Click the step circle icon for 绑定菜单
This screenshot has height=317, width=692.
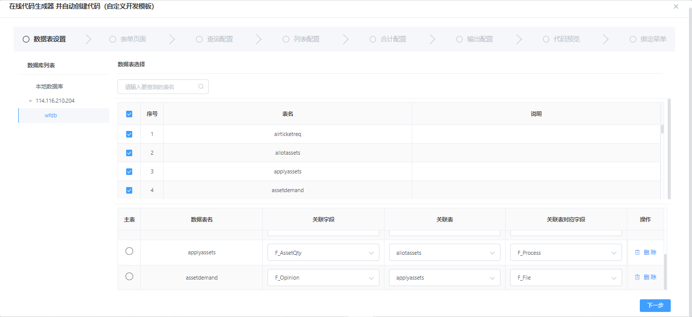tap(633, 39)
